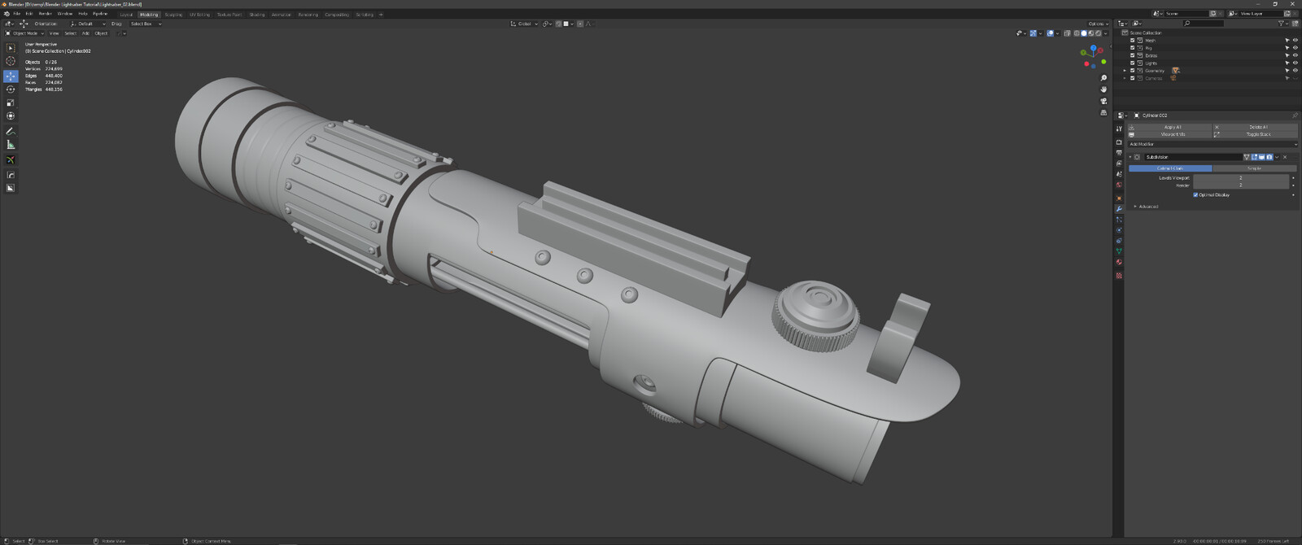Open the Modifiers wrench tab
The image size is (1302, 545).
click(x=1119, y=209)
